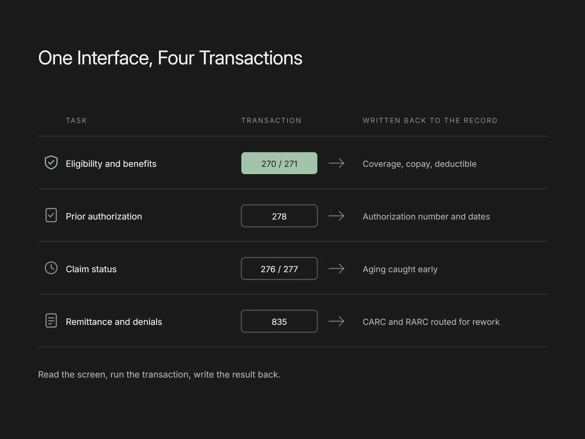Click the clock icon beside Claim status

coord(51,268)
